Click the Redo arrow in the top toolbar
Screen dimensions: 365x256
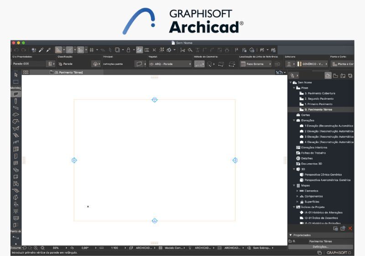[24, 50]
